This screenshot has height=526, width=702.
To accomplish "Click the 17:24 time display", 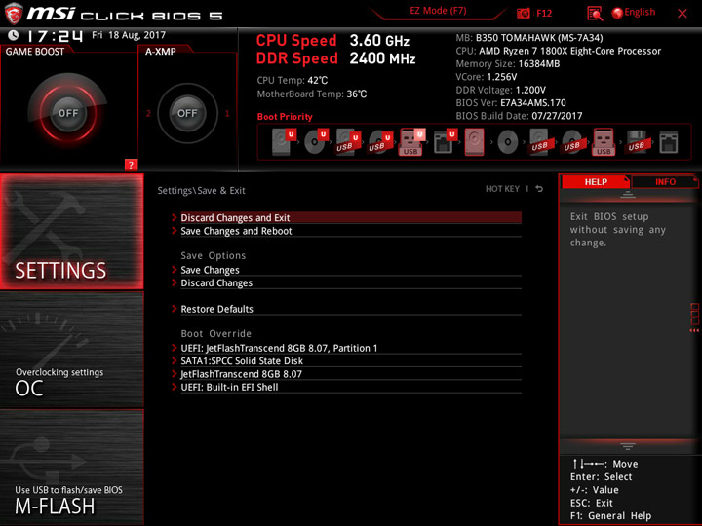I will tap(55, 36).
